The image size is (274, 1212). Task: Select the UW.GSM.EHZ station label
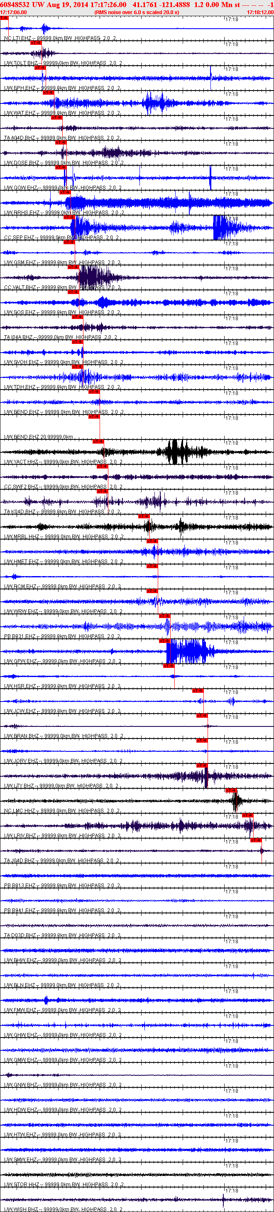(62, 263)
